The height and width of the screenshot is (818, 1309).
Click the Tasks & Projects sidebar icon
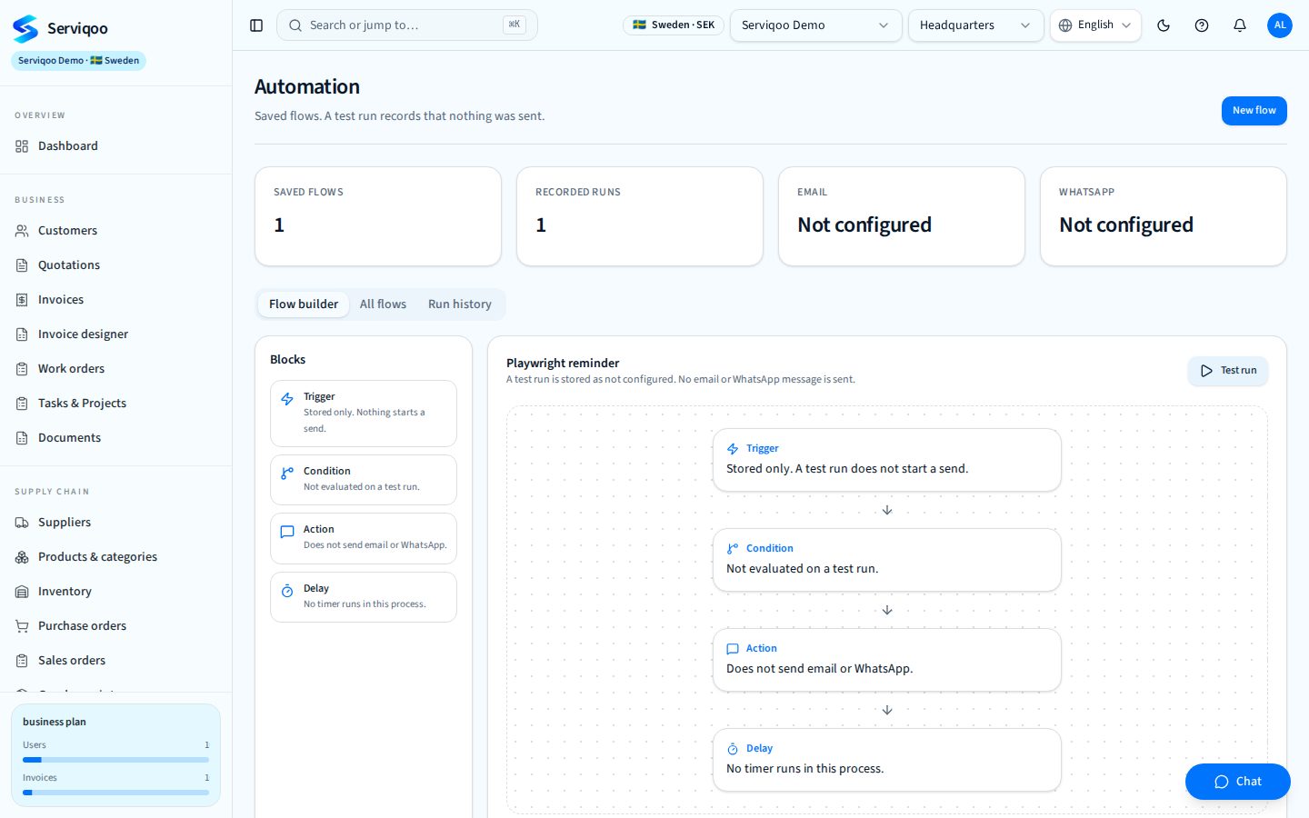(x=22, y=404)
